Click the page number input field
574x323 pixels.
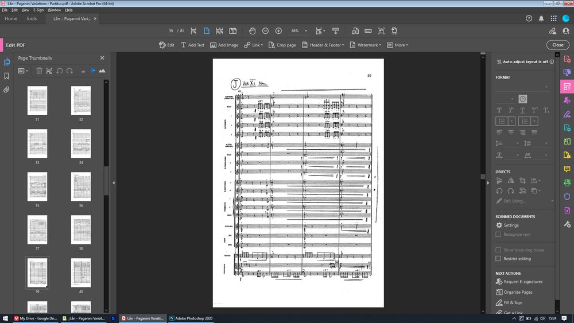point(171,31)
